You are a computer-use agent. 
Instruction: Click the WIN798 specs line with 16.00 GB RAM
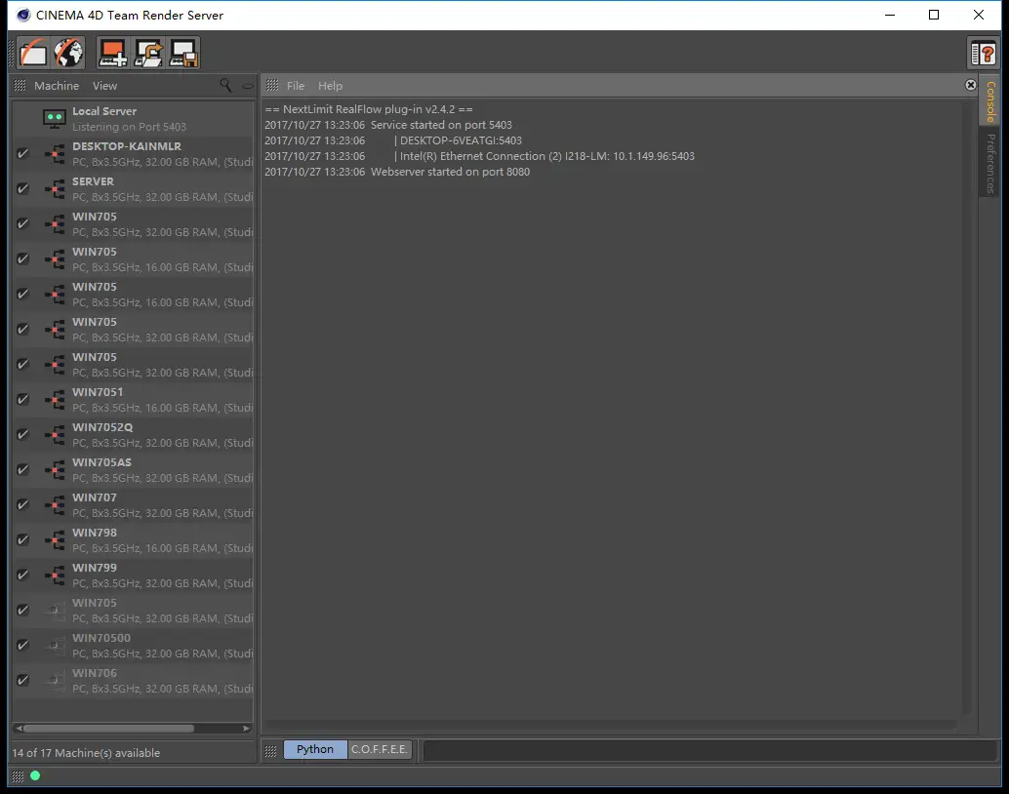click(x=162, y=548)
